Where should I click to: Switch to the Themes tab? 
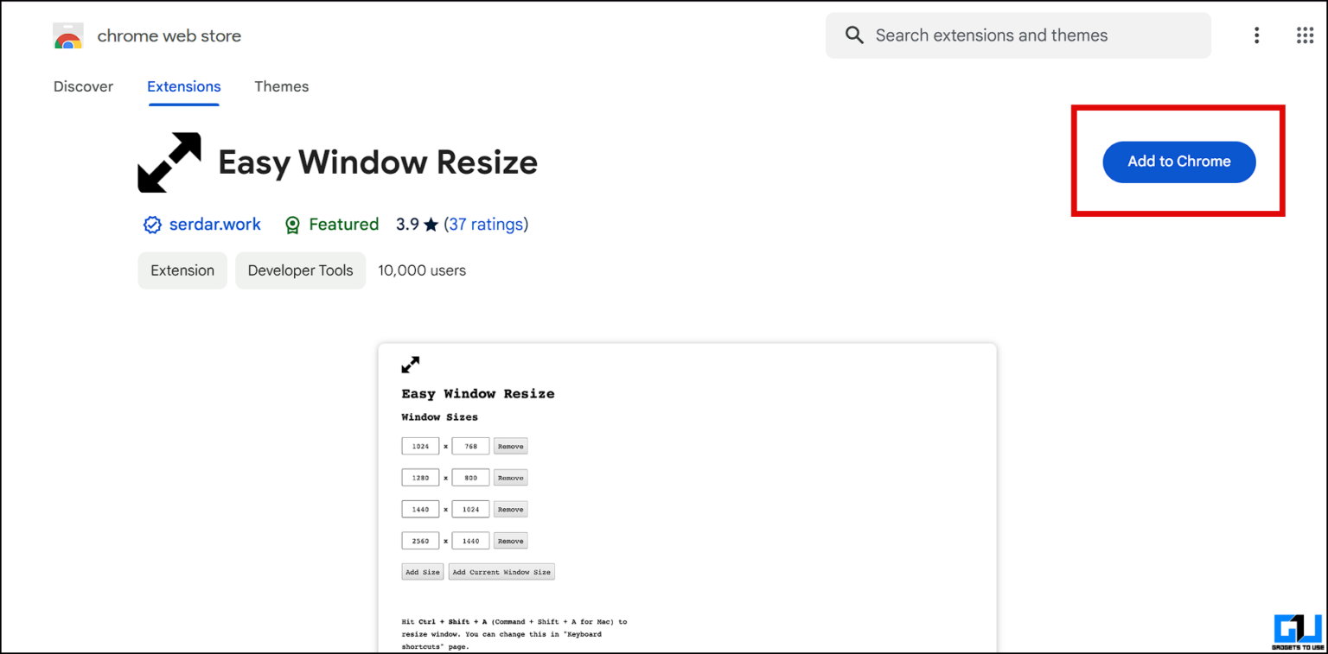281,86
